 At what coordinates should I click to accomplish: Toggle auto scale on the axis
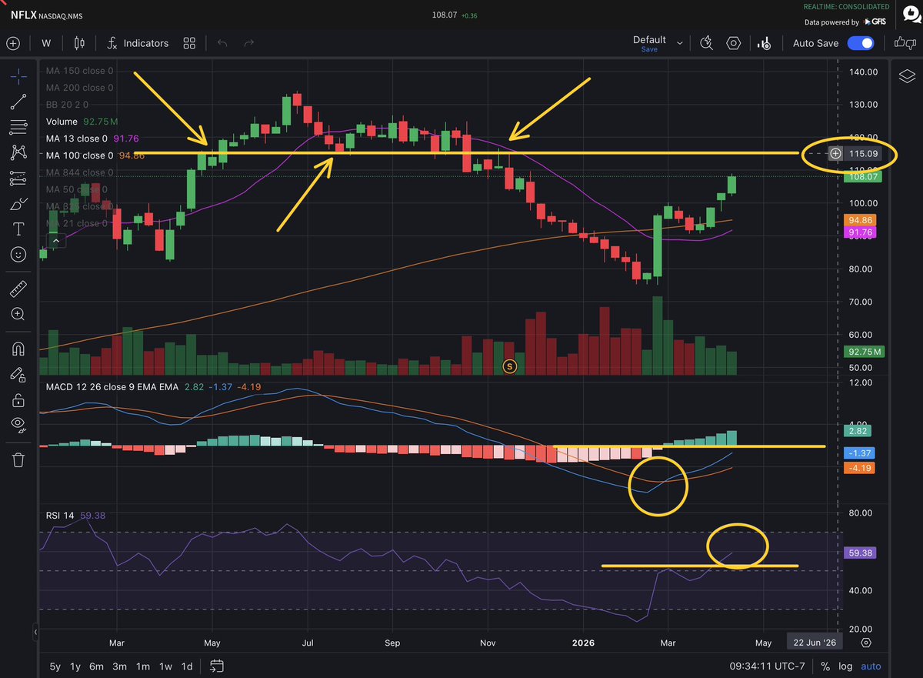pyautogui.click(x=871, y=666)
